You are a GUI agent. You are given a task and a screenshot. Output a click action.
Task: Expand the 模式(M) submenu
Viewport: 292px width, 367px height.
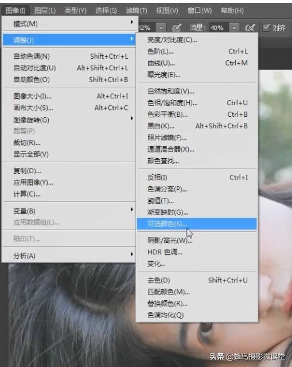(69, 24)
